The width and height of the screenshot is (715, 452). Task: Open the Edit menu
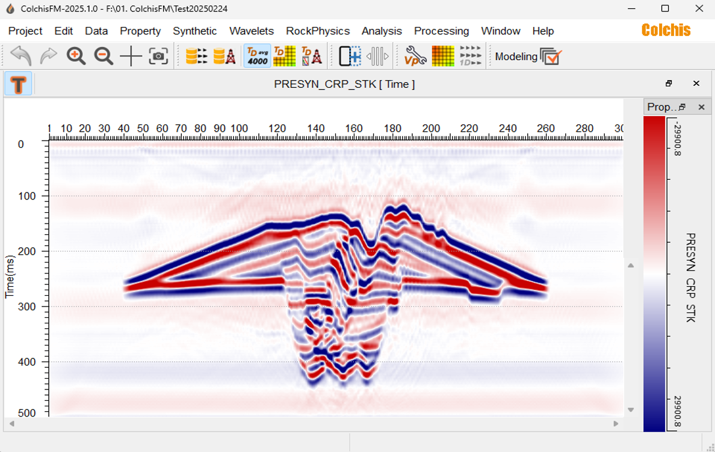pos(63,31)
